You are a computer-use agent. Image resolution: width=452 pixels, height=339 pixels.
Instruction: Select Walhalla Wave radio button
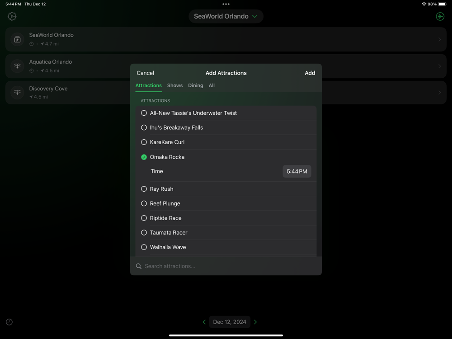pos(144,247)
